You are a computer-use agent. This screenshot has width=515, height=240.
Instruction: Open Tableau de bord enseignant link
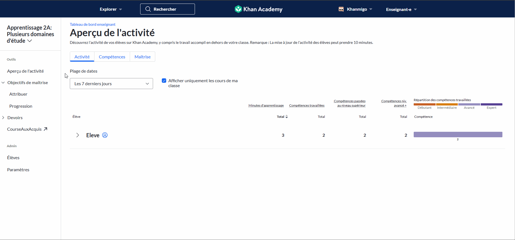pyautogui.click(x=93, y=24)
